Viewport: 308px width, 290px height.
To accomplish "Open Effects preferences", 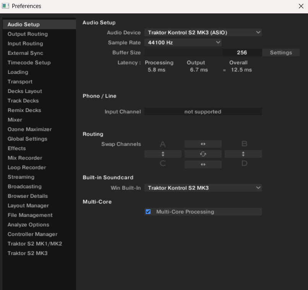I will pyautogui.click(x=39, y=149).
